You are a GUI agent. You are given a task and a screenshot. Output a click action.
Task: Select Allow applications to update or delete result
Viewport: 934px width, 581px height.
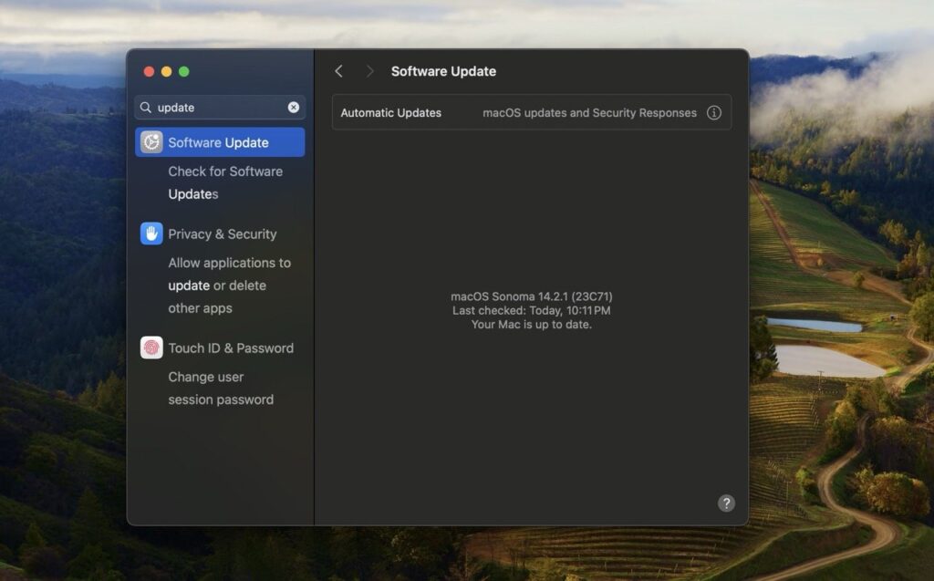pos(228,285)
